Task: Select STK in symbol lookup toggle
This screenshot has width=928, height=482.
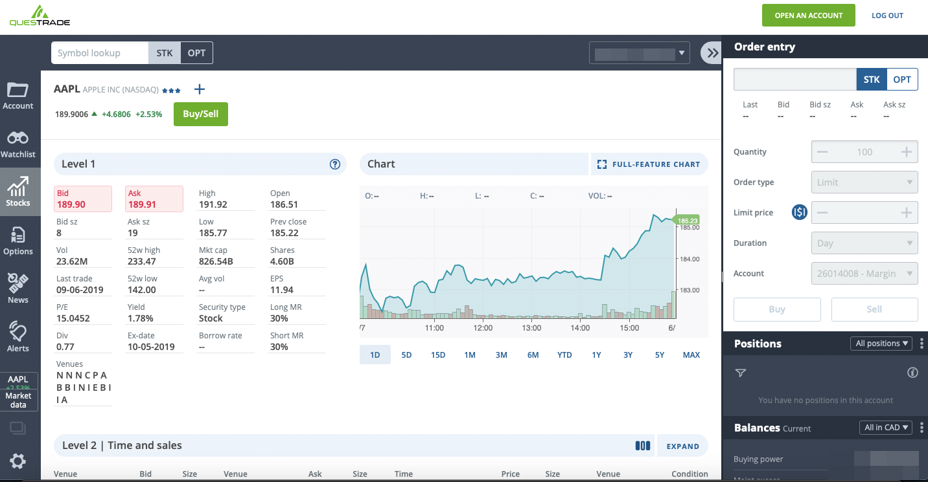Action: click(165, 53)
